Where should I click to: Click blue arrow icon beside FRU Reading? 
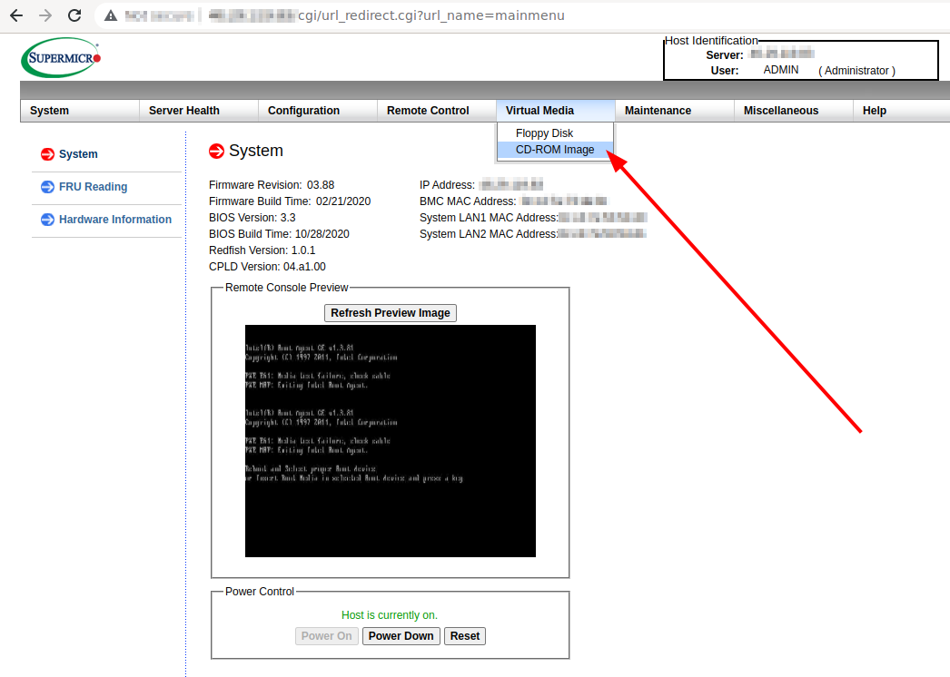pos(47,187)
